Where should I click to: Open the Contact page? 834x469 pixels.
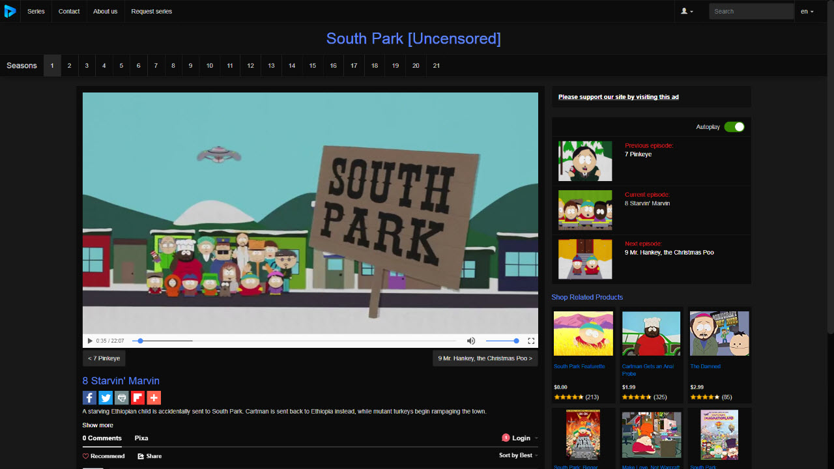point(69,11)
